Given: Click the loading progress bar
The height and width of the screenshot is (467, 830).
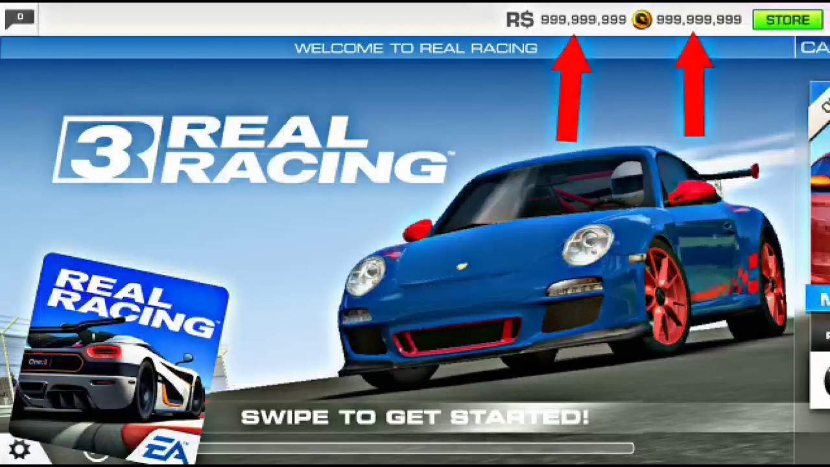Looking at the screenshot, I should (415, 448).
